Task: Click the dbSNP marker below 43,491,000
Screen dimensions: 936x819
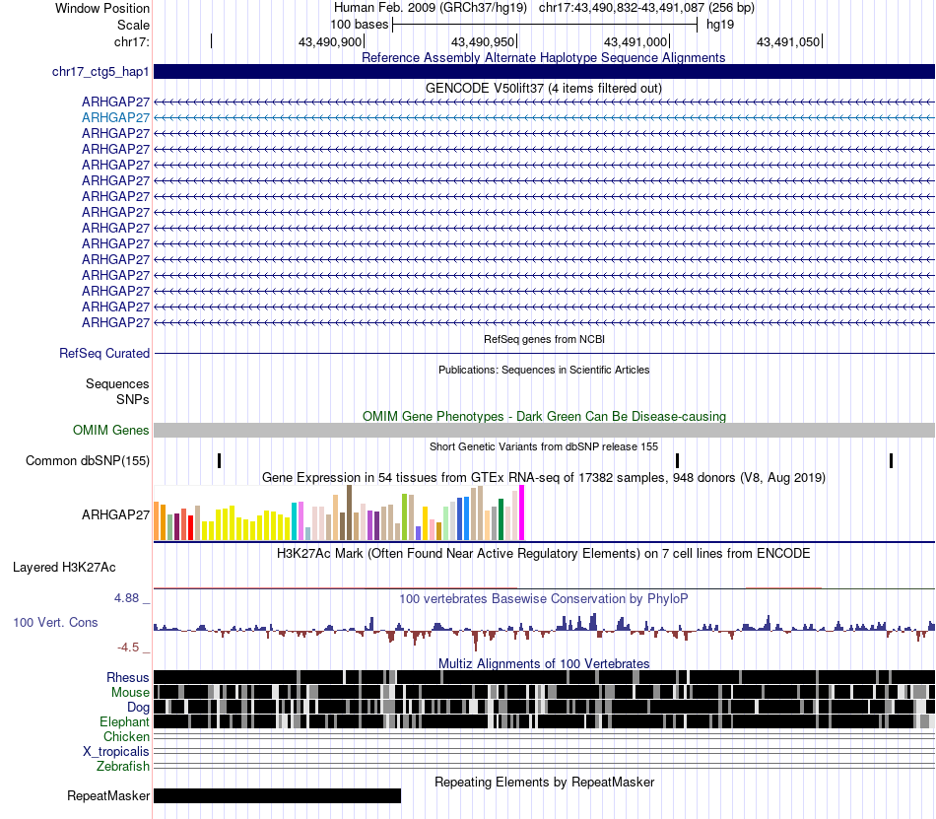Action: tap(677, 461)
